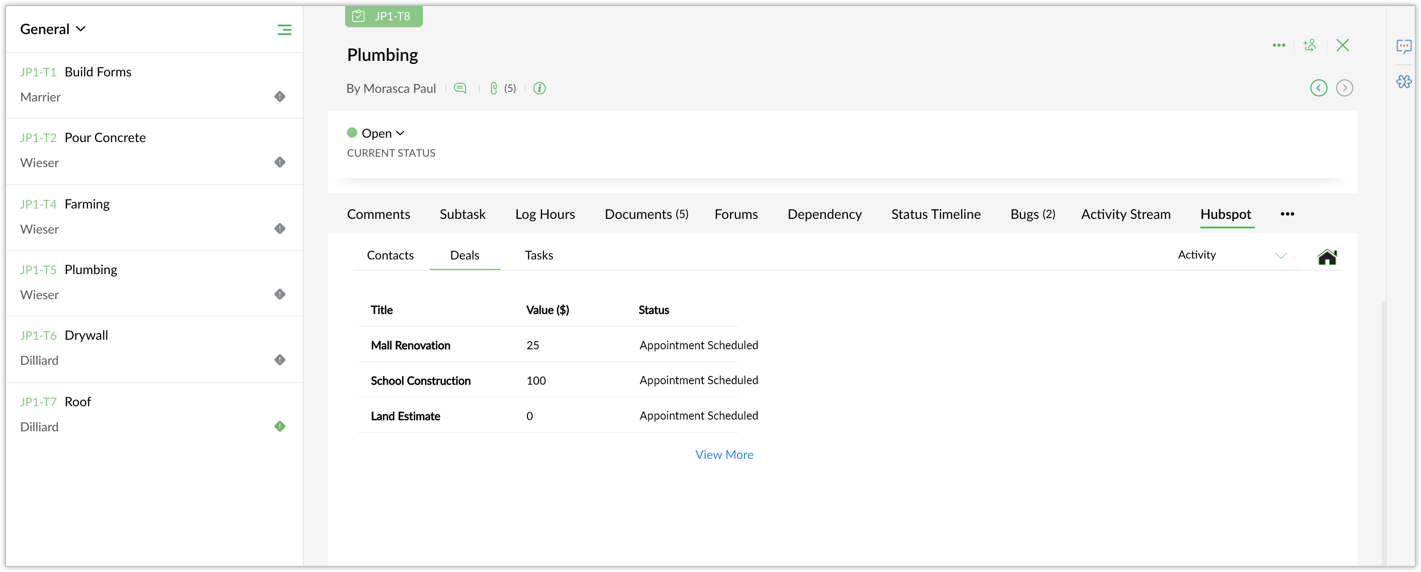Show more tabs via ellipsis after Hubspot

(1287, 215)
